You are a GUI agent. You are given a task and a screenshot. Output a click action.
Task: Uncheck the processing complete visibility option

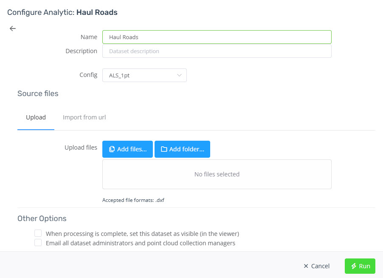click(38, 233)
